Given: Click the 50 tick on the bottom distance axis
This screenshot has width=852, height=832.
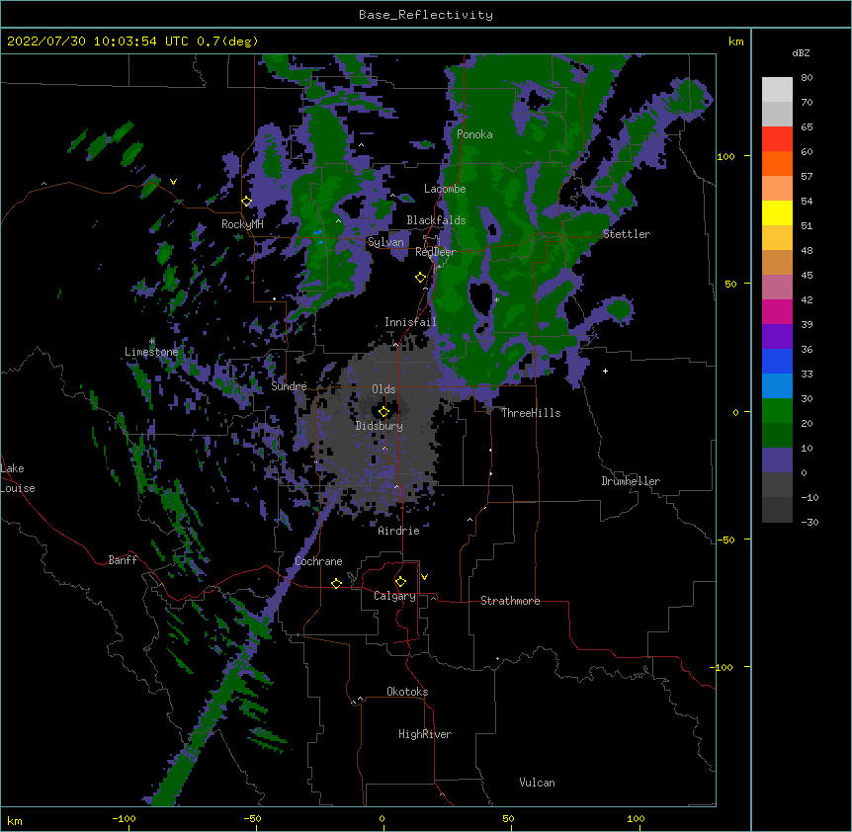Looking at the screenshot, I should (x=508, y=818).
